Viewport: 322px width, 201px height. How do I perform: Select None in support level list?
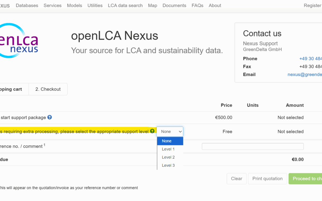pyautogui.click(x=170, y=141)
